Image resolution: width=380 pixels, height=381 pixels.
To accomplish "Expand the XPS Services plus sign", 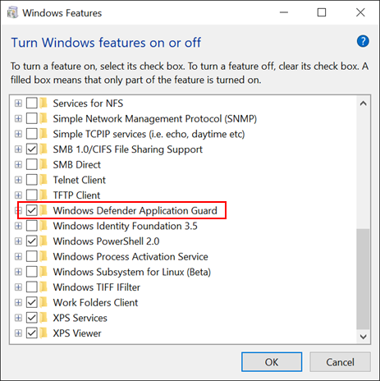I will coord(18,318).
